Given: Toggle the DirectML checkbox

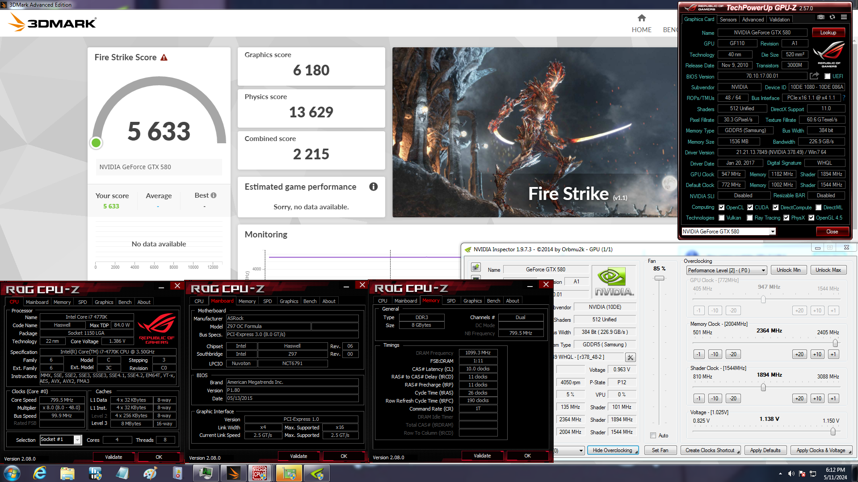Looking at the screenshot, I should [819, 208].
